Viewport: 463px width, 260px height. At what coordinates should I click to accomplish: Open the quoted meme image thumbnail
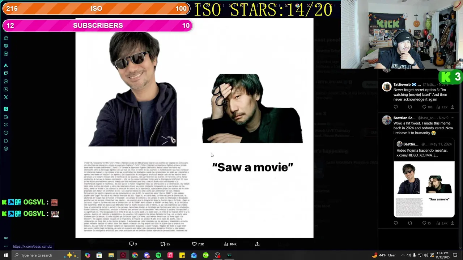(424, 189)
